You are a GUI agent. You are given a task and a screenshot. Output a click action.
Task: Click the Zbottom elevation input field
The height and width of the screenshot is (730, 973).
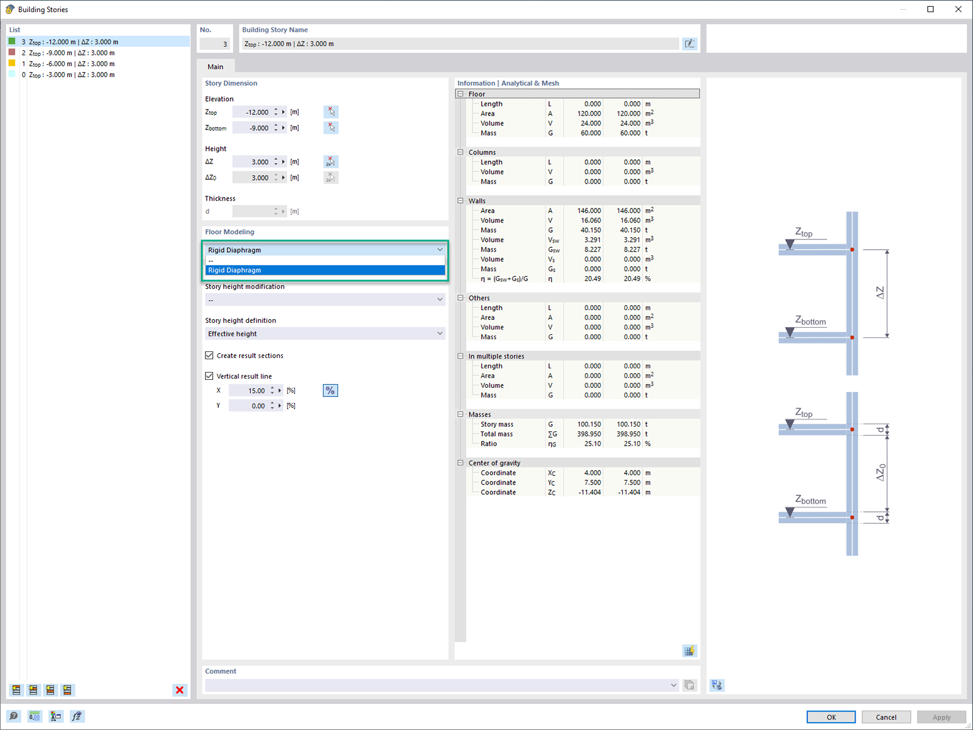pyautogui.click(x=252, y=128)
